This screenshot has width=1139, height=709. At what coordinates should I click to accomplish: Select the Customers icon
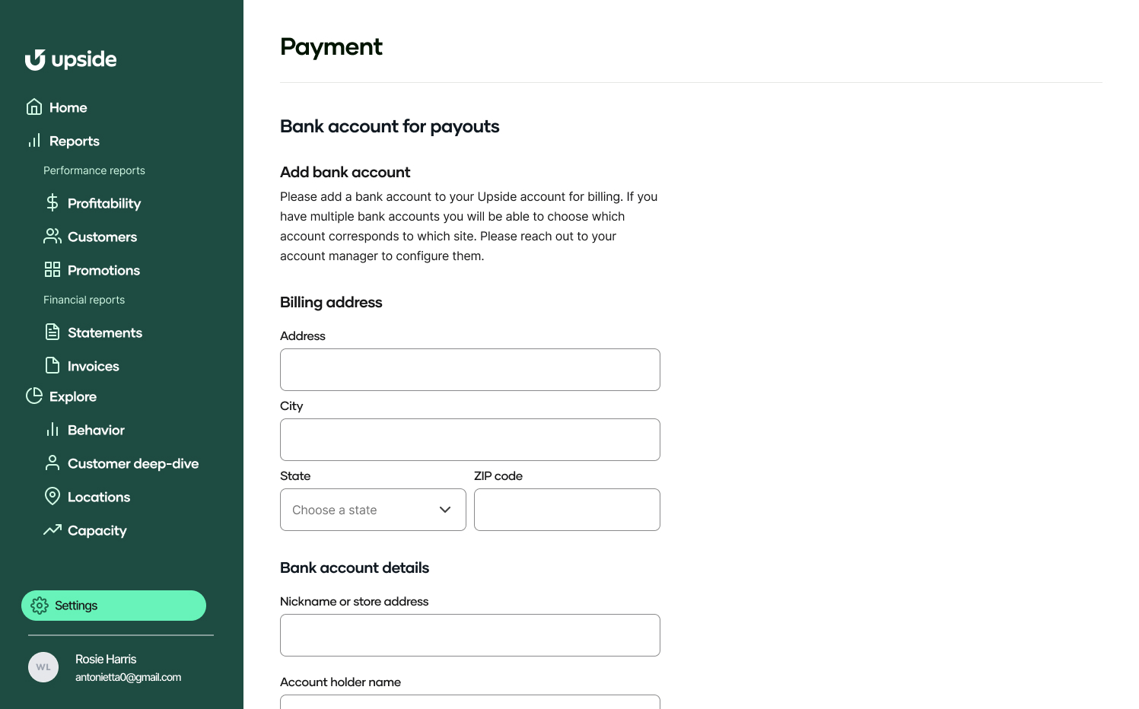pyautogui.click(x=52, y=236)
